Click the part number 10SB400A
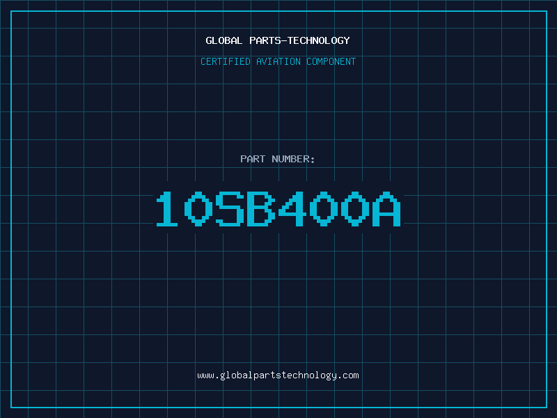Image resolution: width=557 pixels, height=418 pixels. pyautogui.click(x=278, y=209)
